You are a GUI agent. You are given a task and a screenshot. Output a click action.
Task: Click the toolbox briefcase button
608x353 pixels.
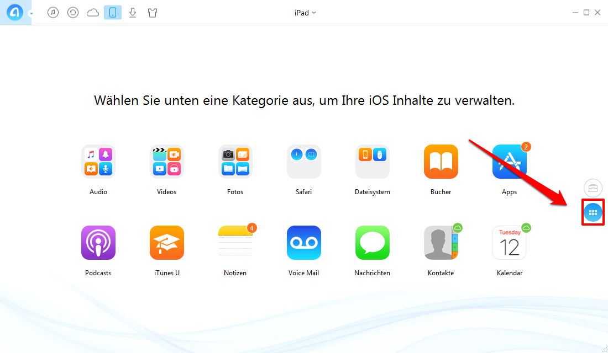[593, 189]
